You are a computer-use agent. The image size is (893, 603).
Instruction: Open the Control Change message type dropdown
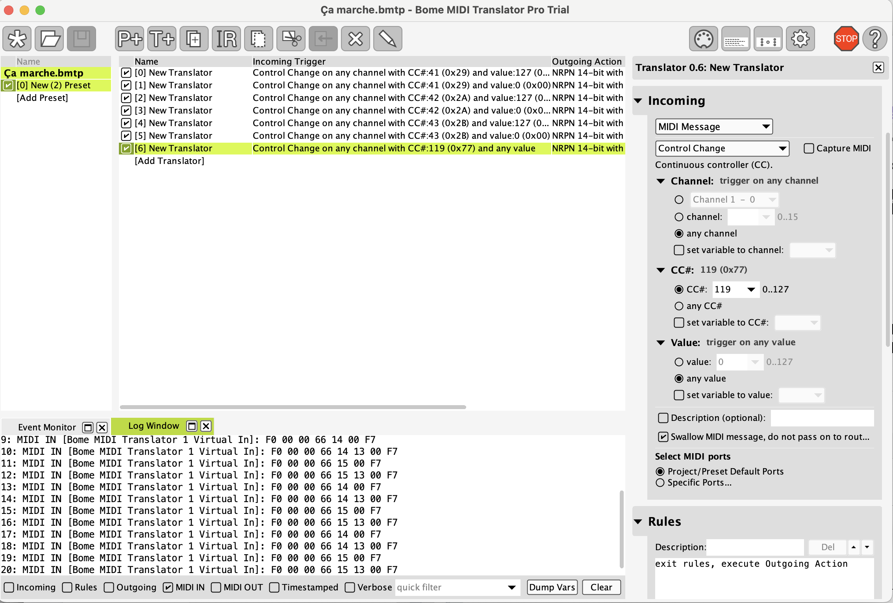[x=722, y=149]
